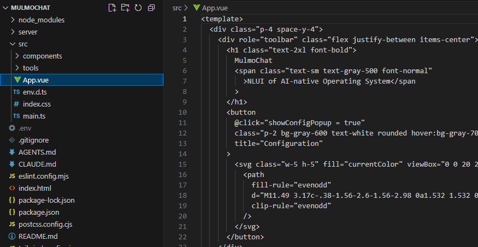Refresh the Explorer file tree
Image resolution: width=478 pixels, height=247 pixels.
(x=138, y=8)
